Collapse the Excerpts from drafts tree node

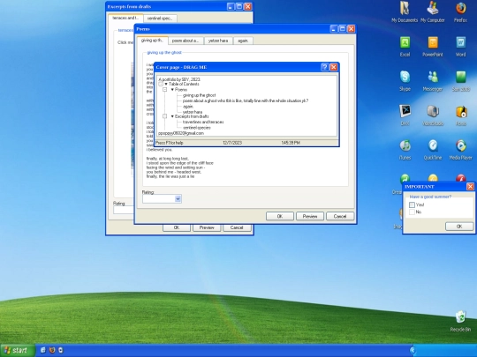(164, 116)
